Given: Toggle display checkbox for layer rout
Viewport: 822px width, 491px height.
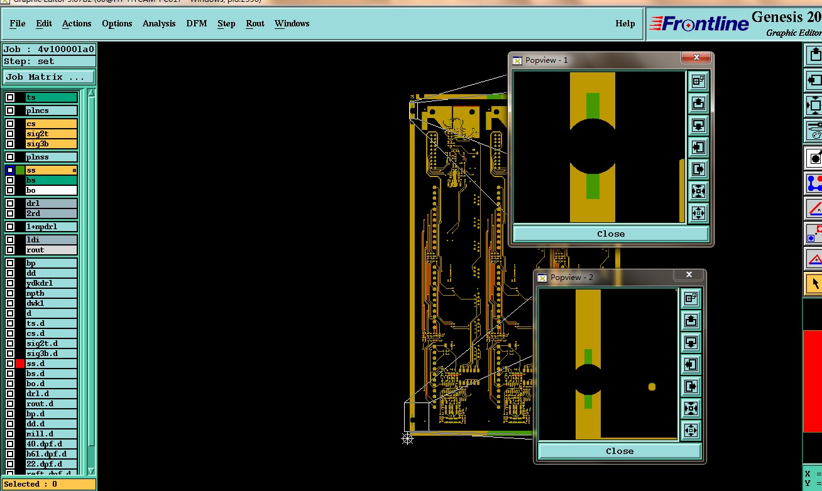Looking at the screenshot, I should point(10,250).
